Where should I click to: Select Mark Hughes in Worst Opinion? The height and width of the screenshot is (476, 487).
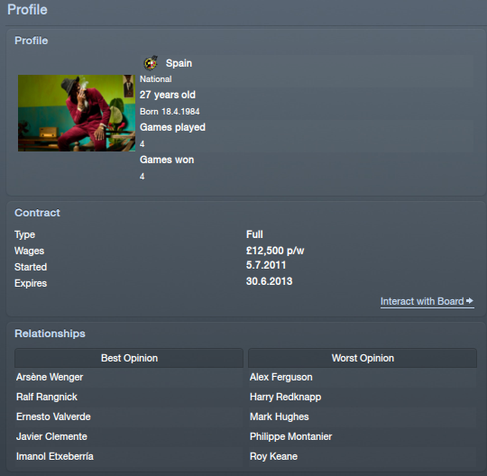point(280,416)
